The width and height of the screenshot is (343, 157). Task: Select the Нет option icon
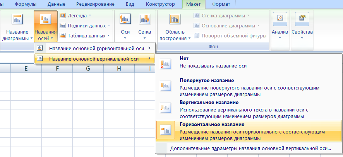point(166,64)
